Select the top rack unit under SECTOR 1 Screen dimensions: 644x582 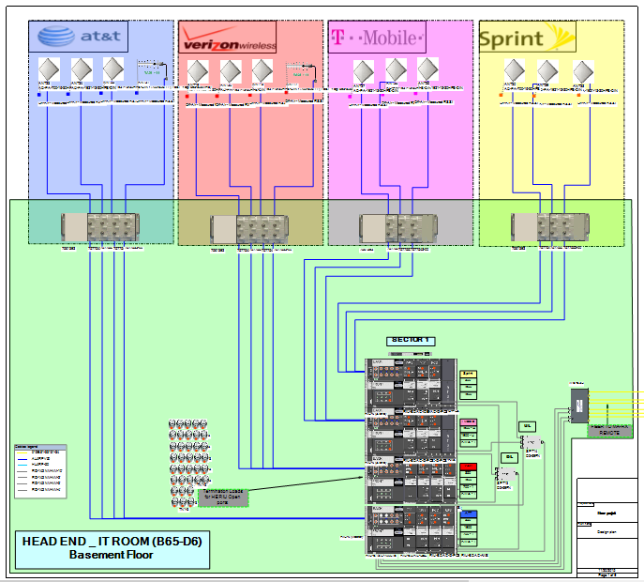pyautogui.click(x=412, y=384)
